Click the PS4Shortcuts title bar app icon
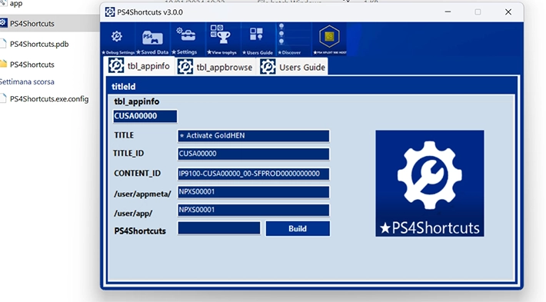The width and height of the screenshot is (546, 302). tap(110, 12)
